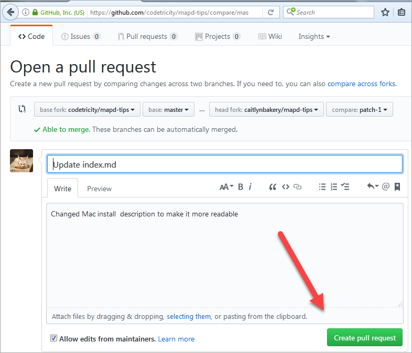This screenshot has height=353, width=412.
Task: Bookmark this page with the star icon
Action: (x=385, y=12)
